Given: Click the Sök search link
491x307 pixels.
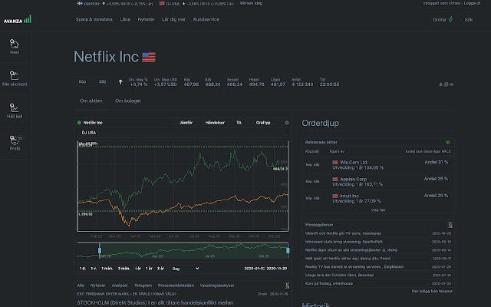Looking at the screenshot, I should [469, 19].
